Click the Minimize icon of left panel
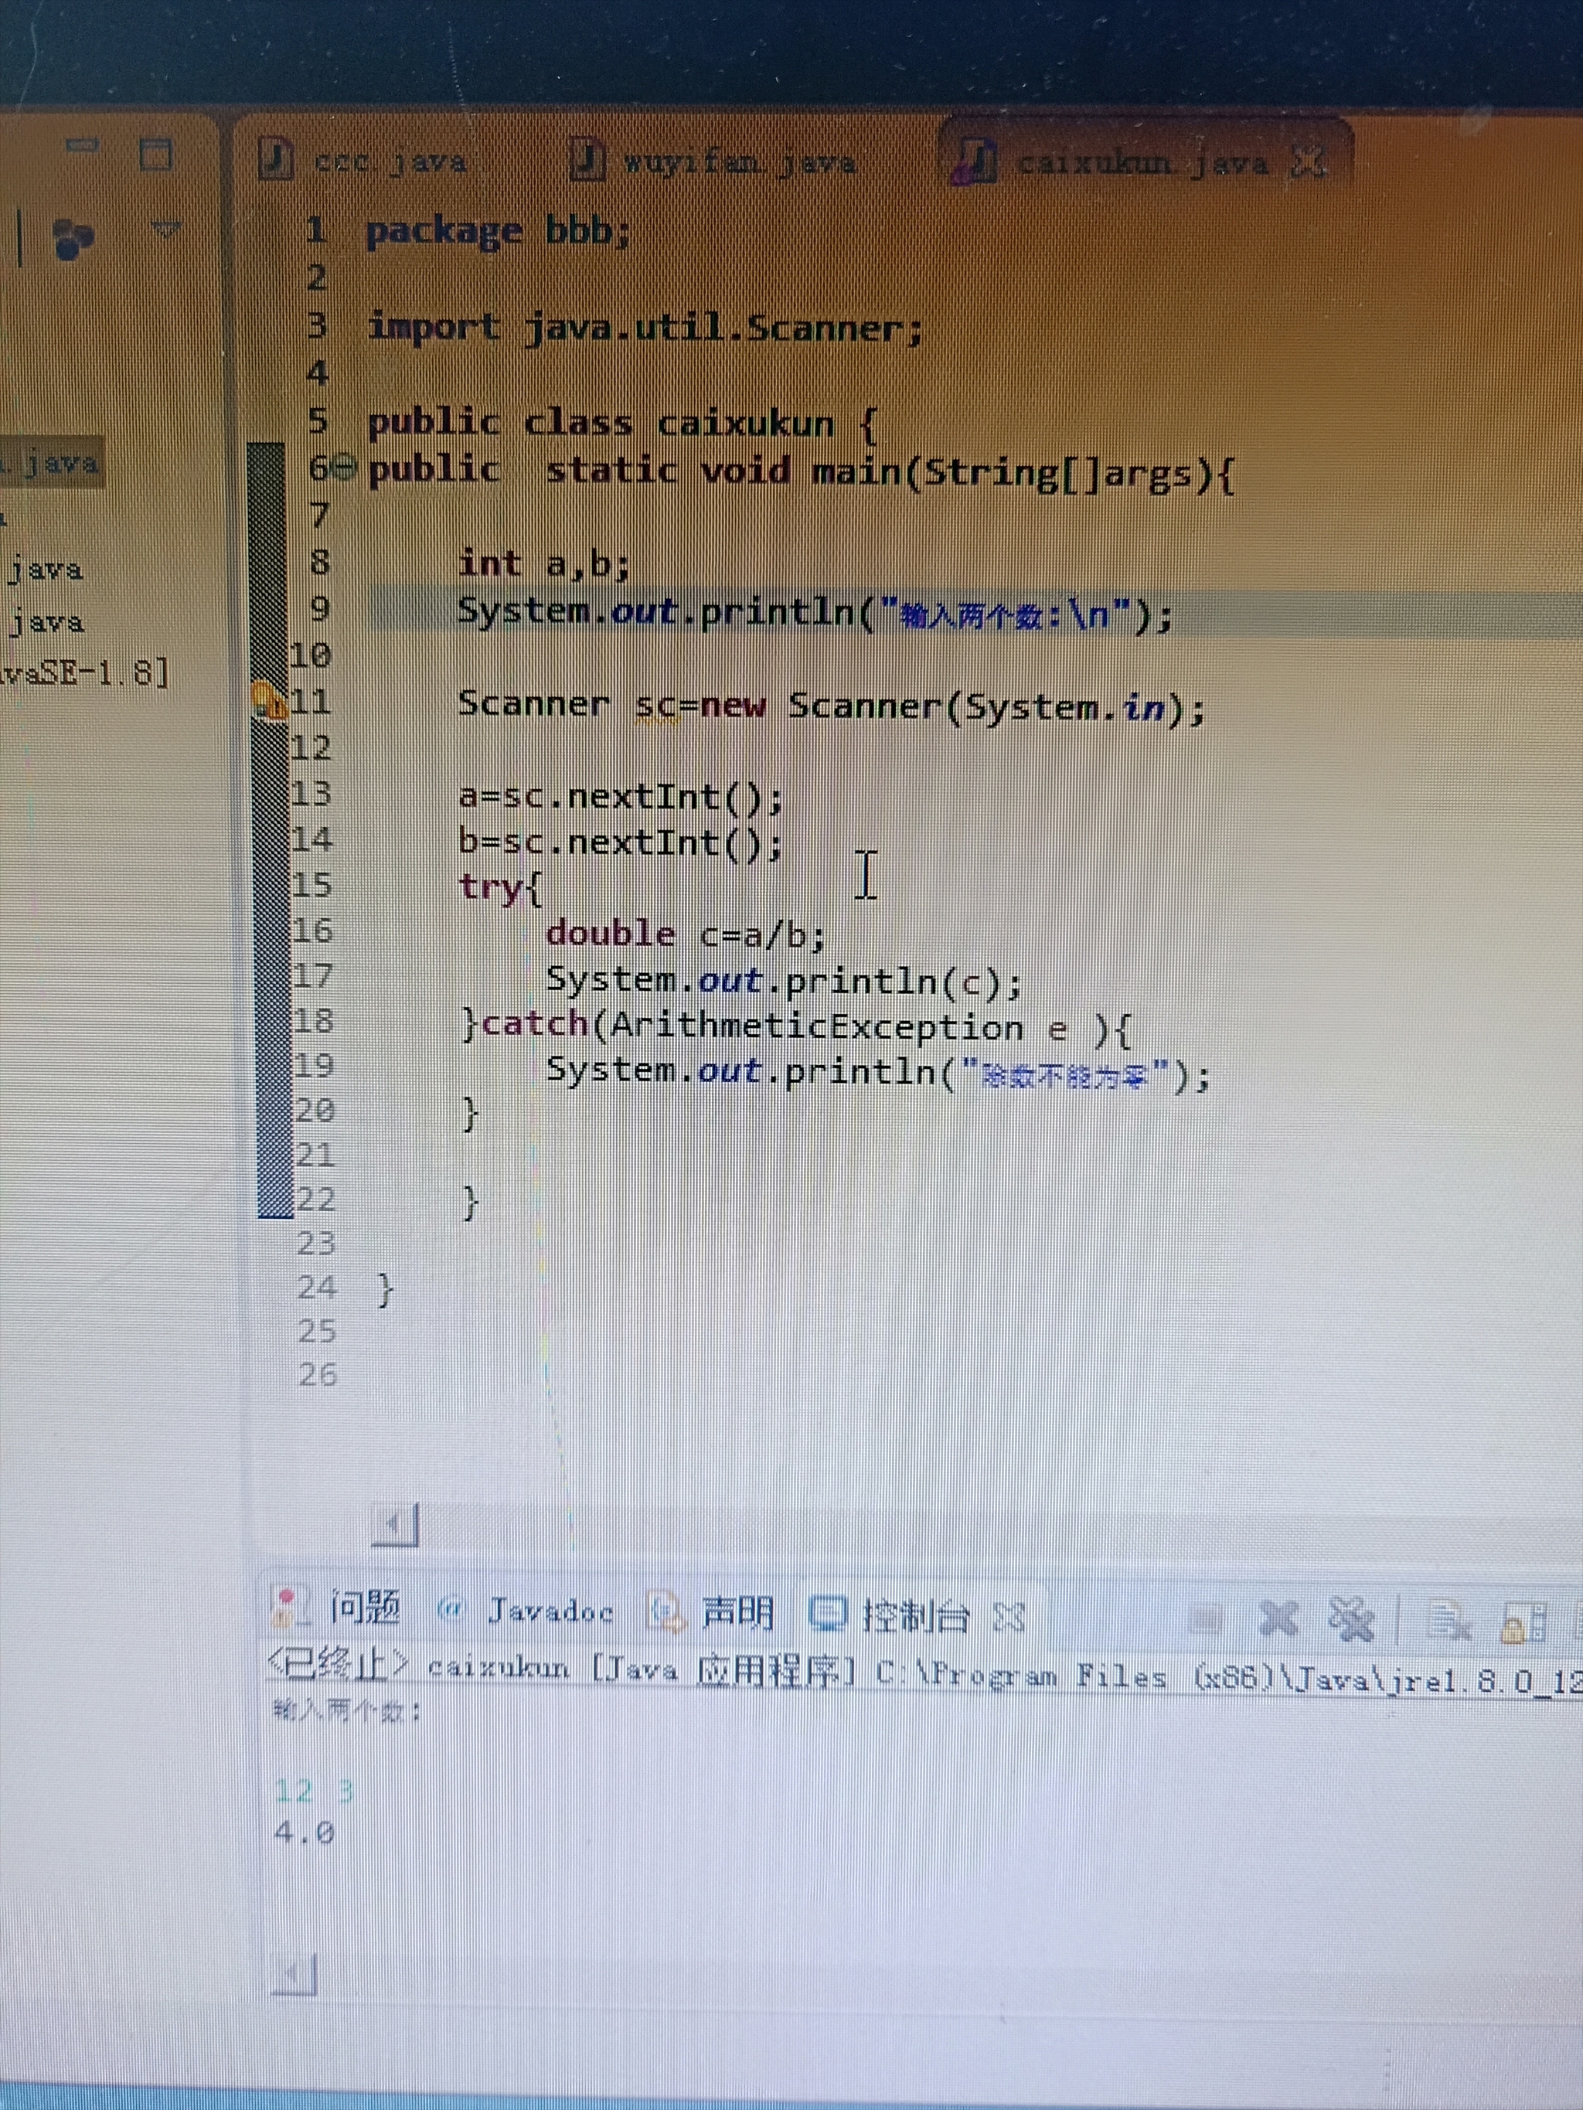 (x=82, y=145)
